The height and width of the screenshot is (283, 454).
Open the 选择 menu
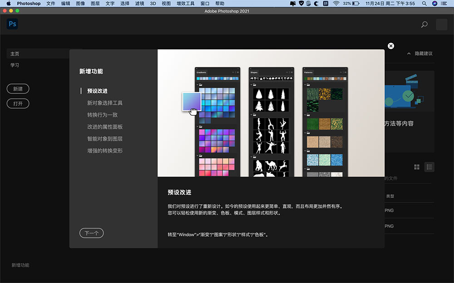coord(124,4)
